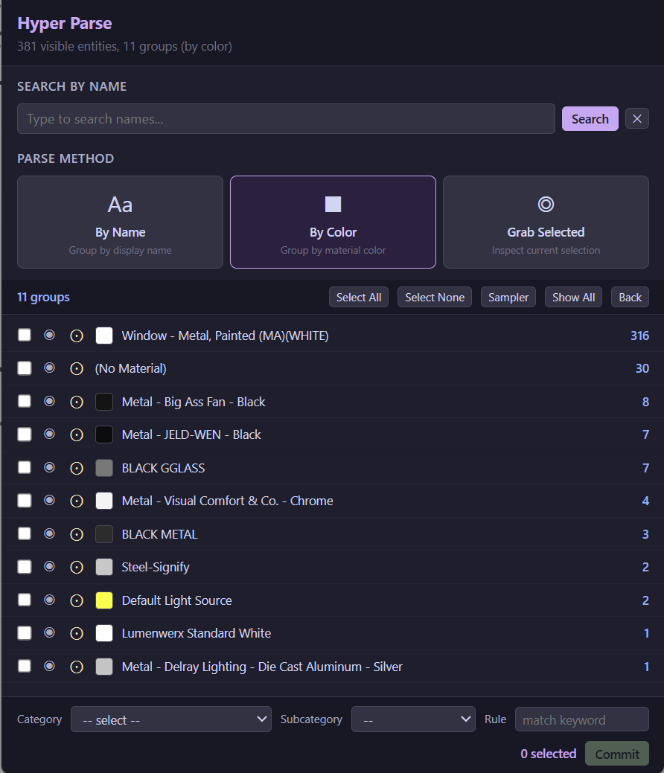Viewport: 664px width, 773px height.
Task: Click the zoom-to icon on BLACK GGLASS row
Action: [77, 467]
